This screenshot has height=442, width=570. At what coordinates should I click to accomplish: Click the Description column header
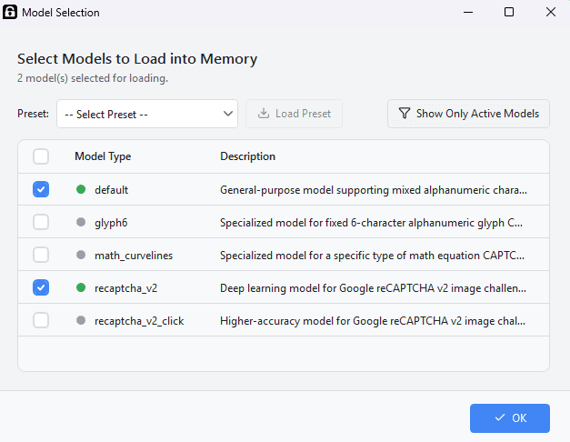point(247,156)
